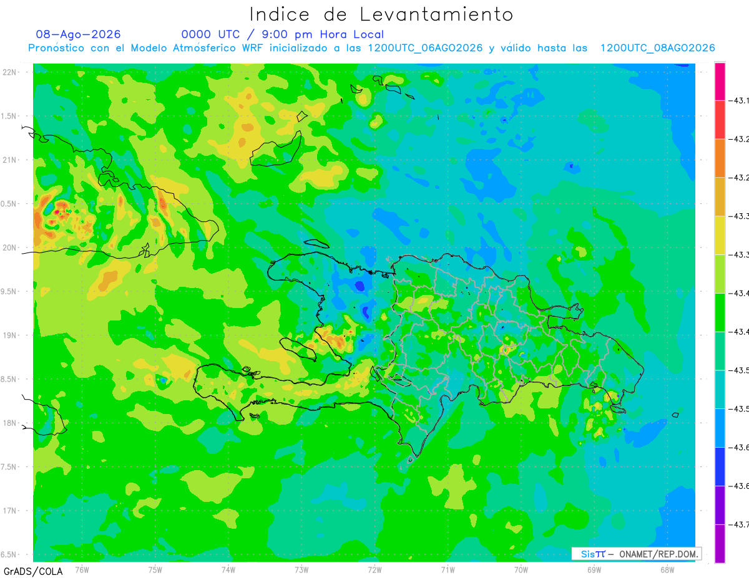Click the "68W" longitude label
This screenshot has width=749, height=578.
pyautogui.click(x=667, y=570)
